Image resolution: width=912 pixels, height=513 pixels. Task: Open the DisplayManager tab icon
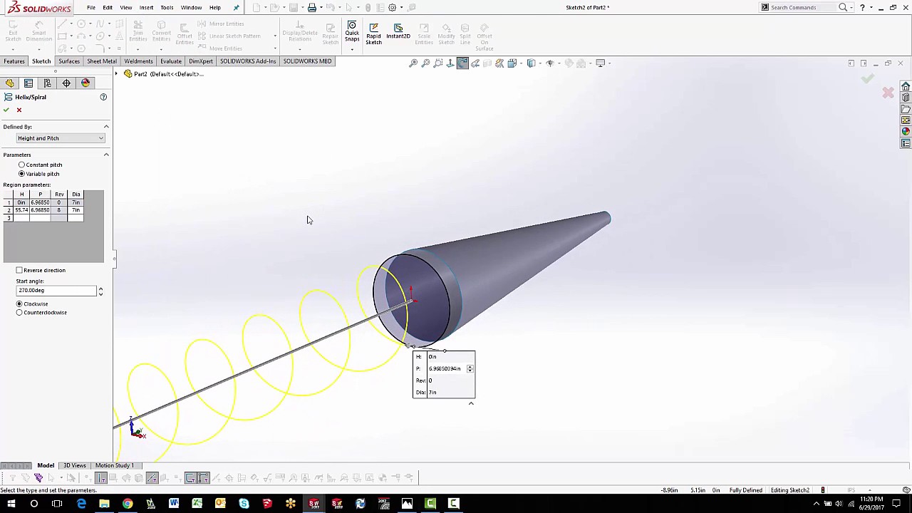click(85, 83)
